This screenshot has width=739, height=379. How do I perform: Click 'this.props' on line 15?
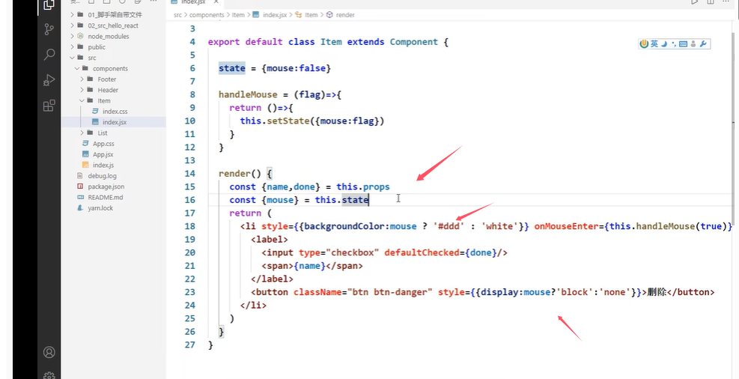click(x=363, y=187)
